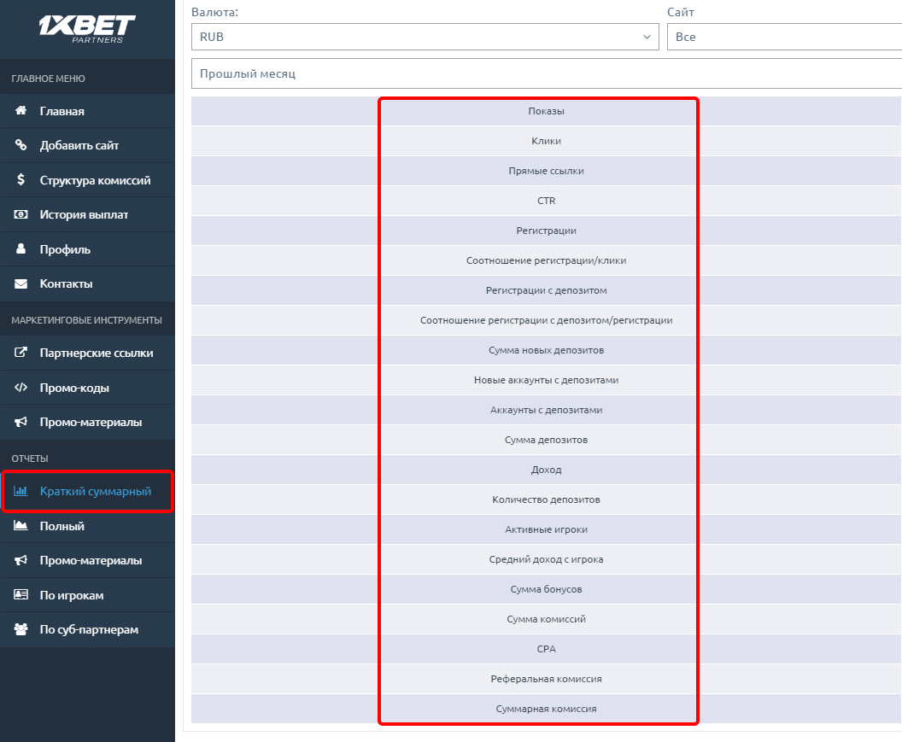Click the Сумма комиссий row
Screen dimensions: 902x742
click(547, 620)
